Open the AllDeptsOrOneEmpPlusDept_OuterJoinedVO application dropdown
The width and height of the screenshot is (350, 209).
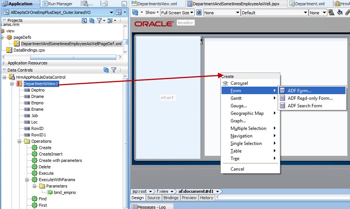pyautogui.click(x=112, y=12)
